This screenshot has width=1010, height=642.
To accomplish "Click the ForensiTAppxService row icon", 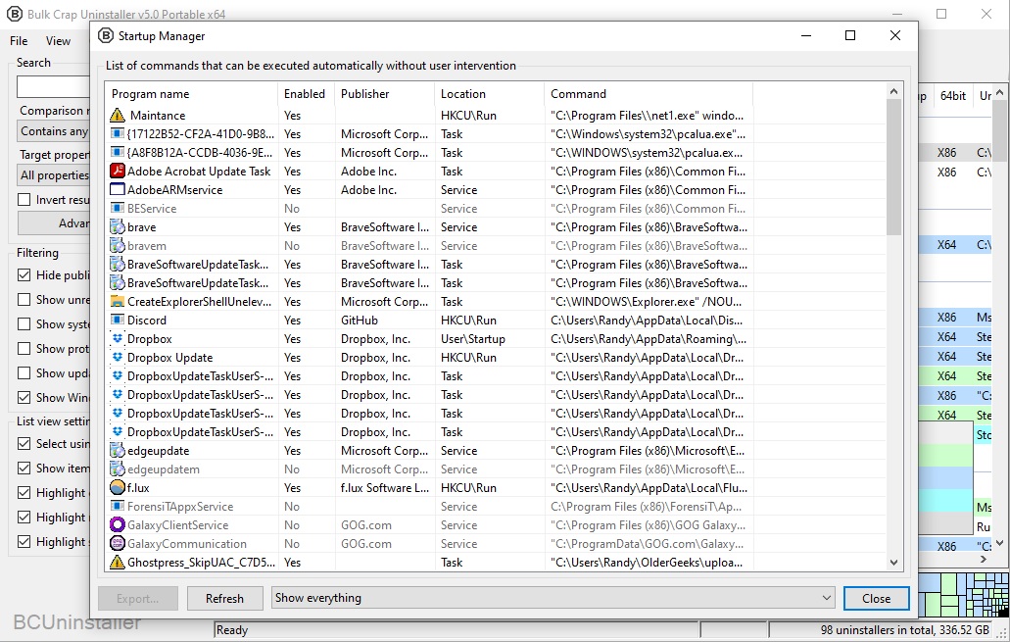I will pyautogui.click(x=118, y=507).
